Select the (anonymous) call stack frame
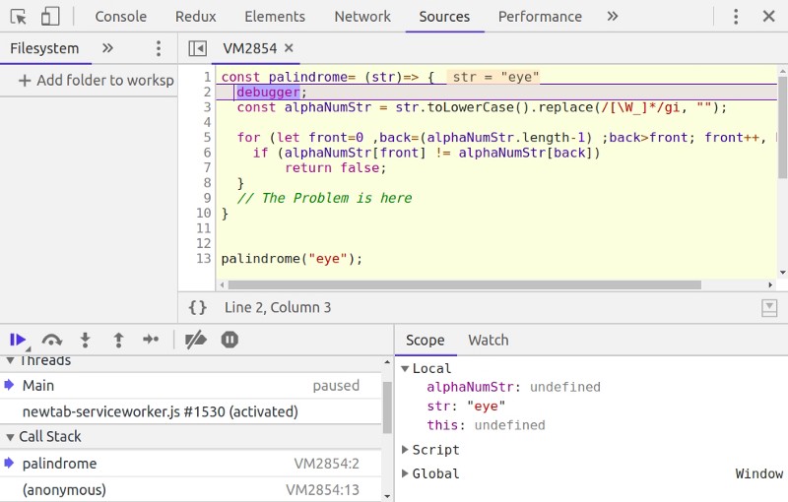This screenshot has height=502, width=788. tap(65, 489)
